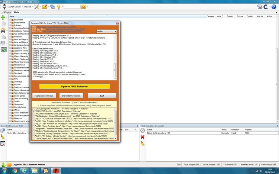Screen dimensions: 279x174
Task: Expand the Immersion category
Action: (x=10, y=37)
